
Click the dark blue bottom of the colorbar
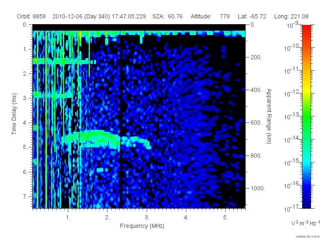[307, 204]
